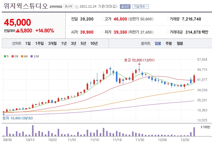Click the 고가 value 46,500
This screenshot has width=212, height=145.
[x=120, y=19]
